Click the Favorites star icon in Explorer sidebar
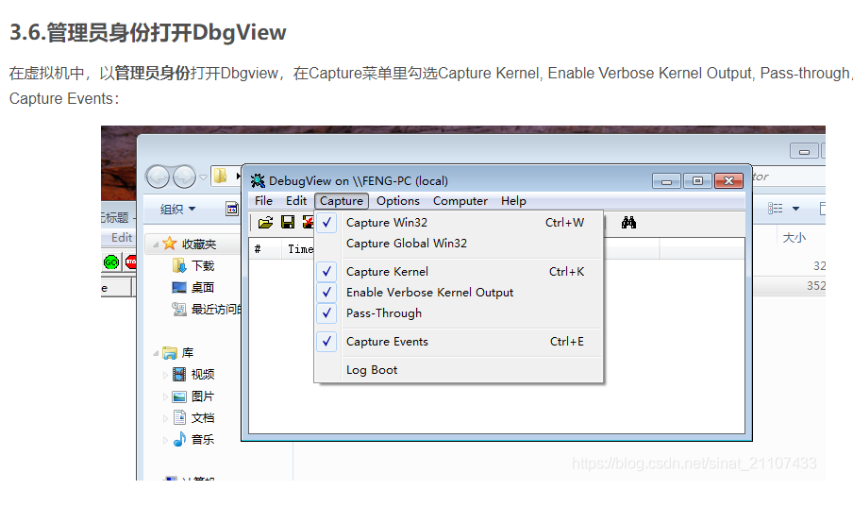853x506 pixels. pos(170,244)
